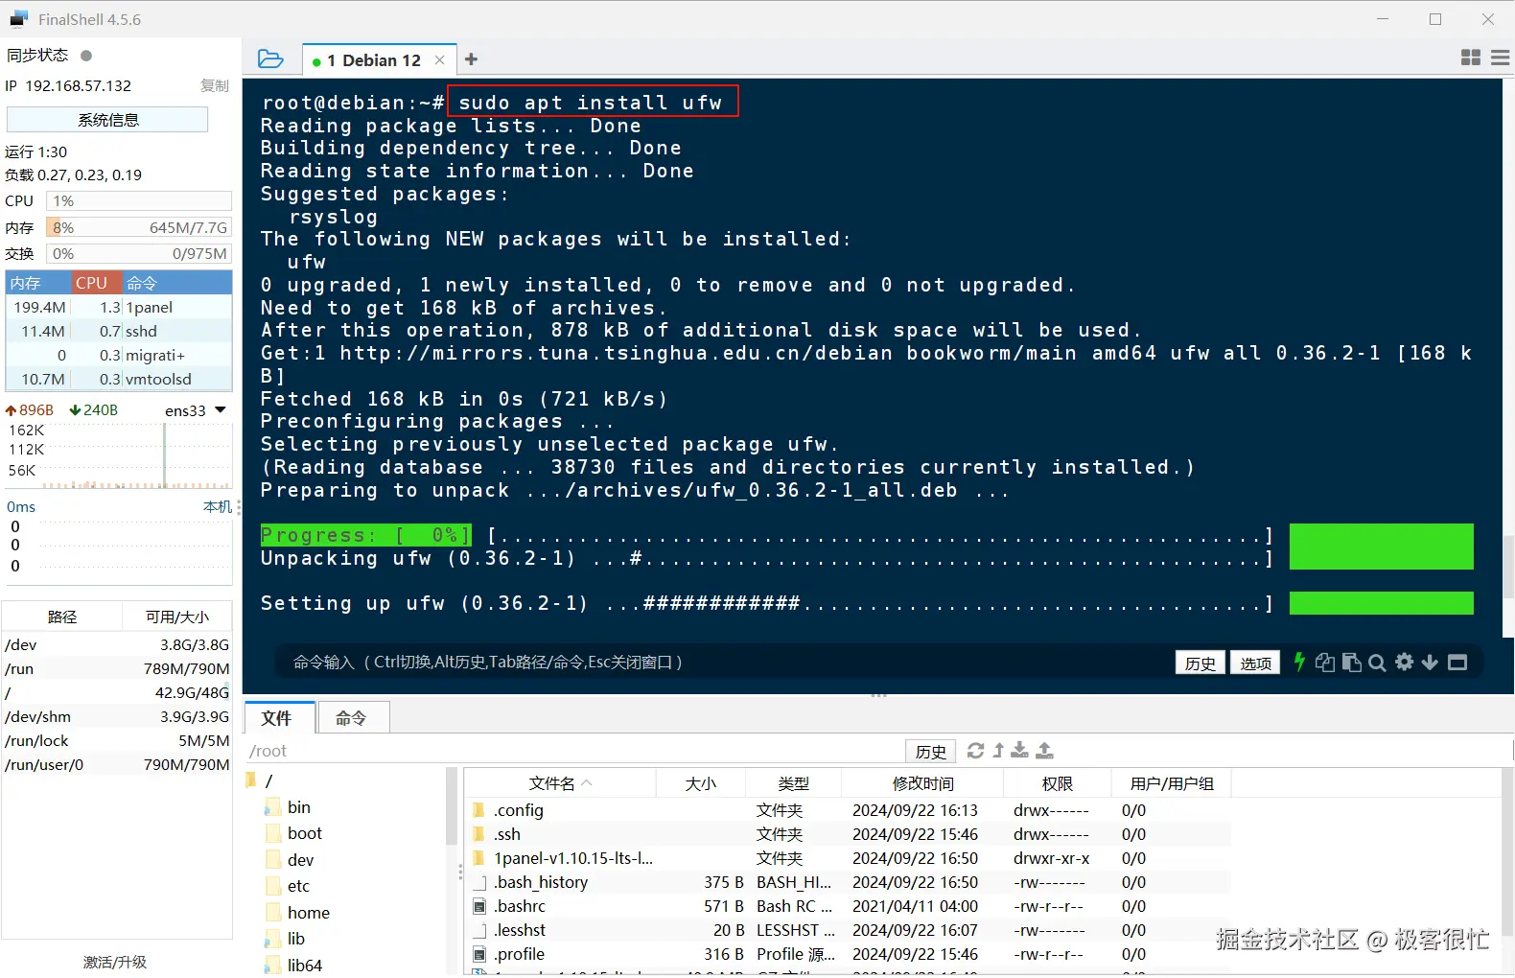
Task: Select the boot folder in tree
Action: tap(304, 833)
